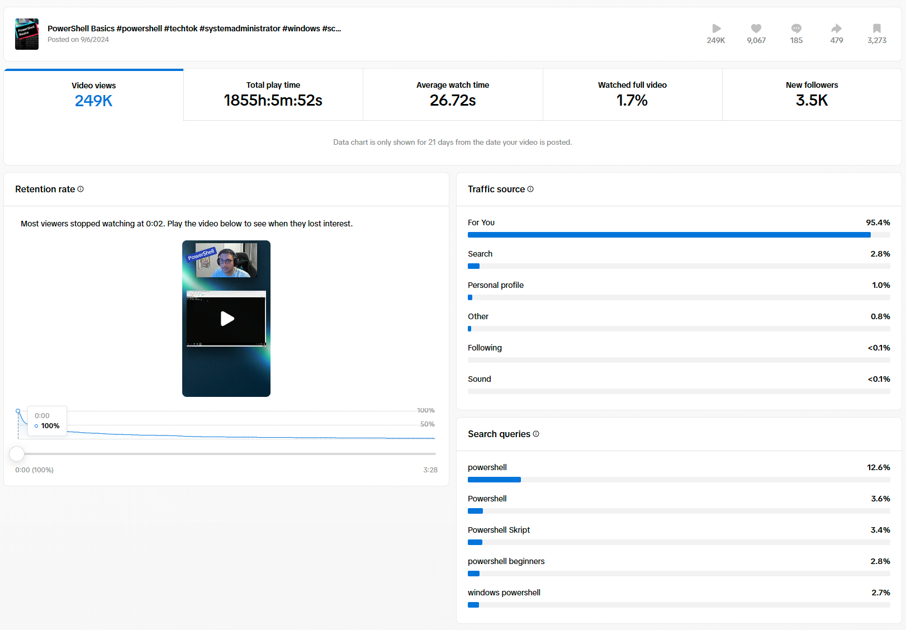Click the Traffic source info icon
Image resolution: width=906 pixels, height=630 pixels.
(x=530, y=189)
